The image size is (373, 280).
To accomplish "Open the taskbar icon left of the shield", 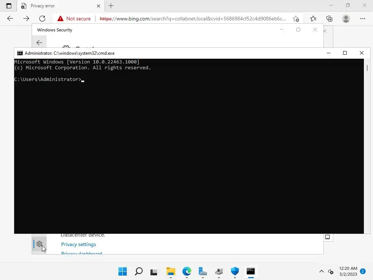I will tap(219, 271).
